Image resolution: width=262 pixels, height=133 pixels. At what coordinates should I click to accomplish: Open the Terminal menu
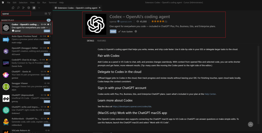pyautogui.click(x=52, y=2)
